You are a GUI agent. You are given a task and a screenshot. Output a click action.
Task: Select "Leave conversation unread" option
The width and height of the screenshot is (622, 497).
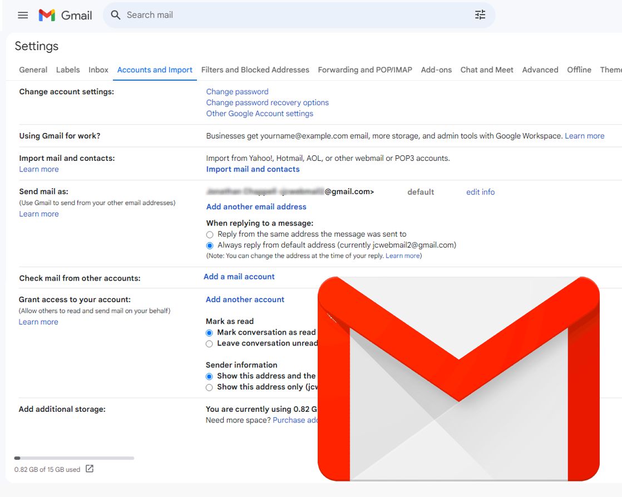click(x=209, y=343)
